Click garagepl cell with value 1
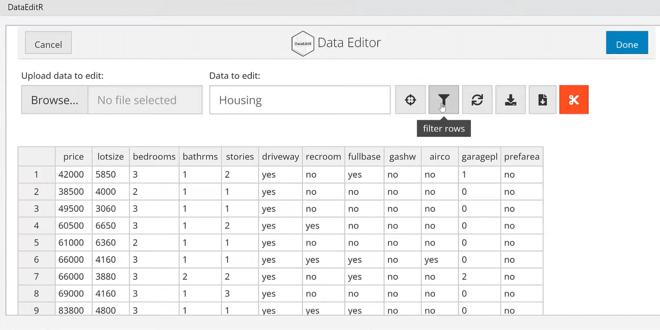This screenshot has width=660, height=330. coord(479,174)
